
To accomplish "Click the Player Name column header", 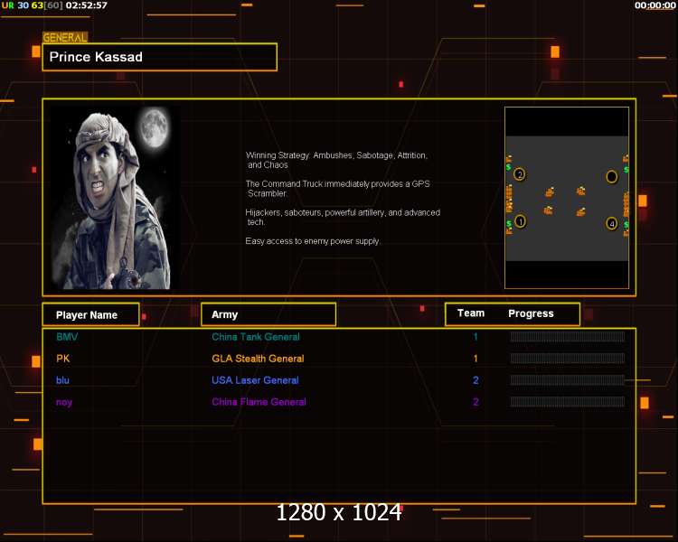I will (x=90, y=314).
